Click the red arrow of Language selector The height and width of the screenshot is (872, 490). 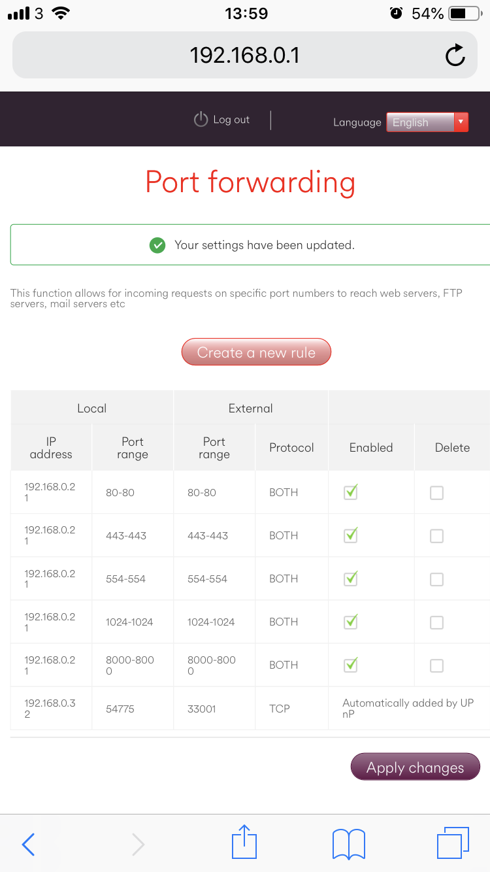[x=461, y=122]
